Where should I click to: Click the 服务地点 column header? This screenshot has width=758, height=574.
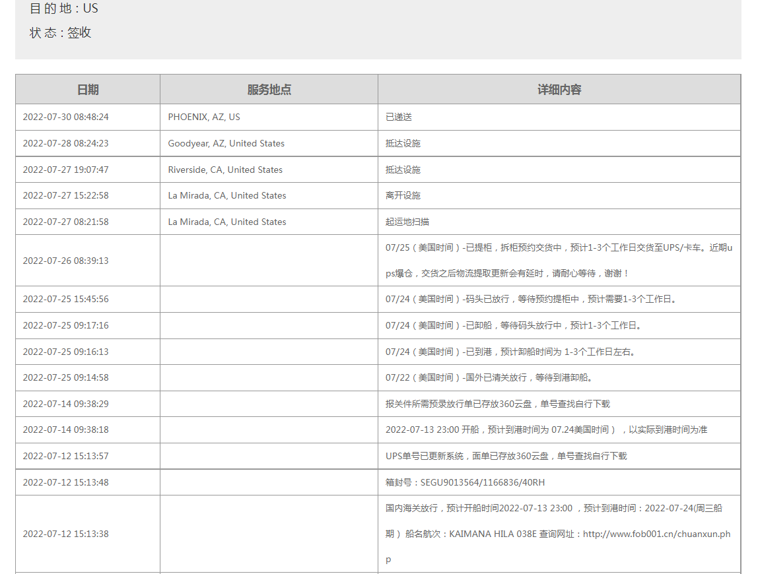(269, 90)
